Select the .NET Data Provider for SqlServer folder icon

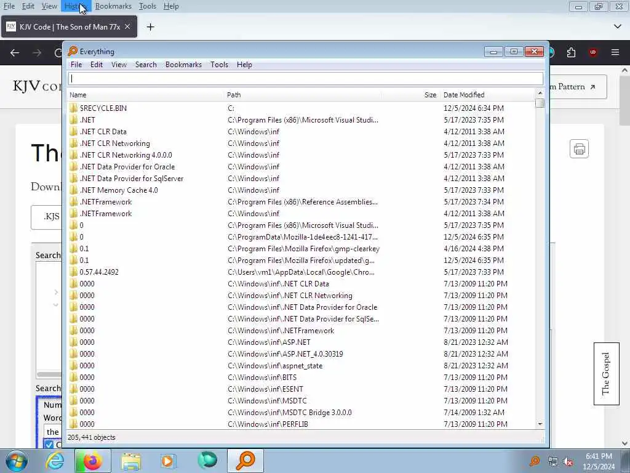tap(74, 178)
